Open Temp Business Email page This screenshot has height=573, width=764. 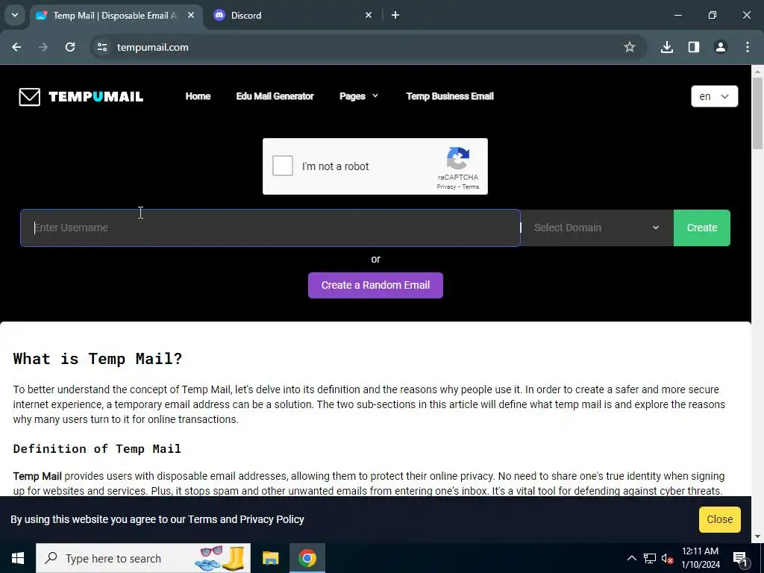[x=450, y=96]
